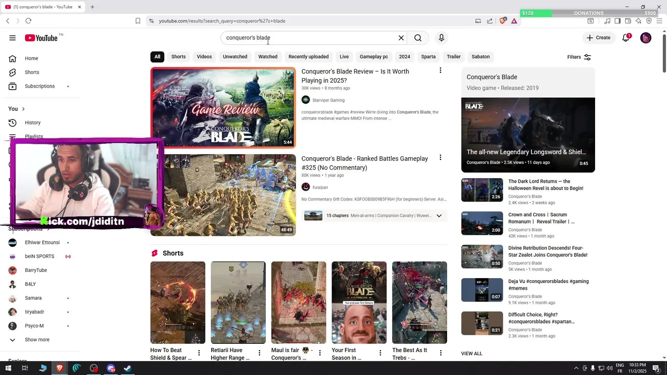Viewport: 667px width, 375px height.
Task: Open the Leo AI sparkle icon
Action: coord(638,21)
